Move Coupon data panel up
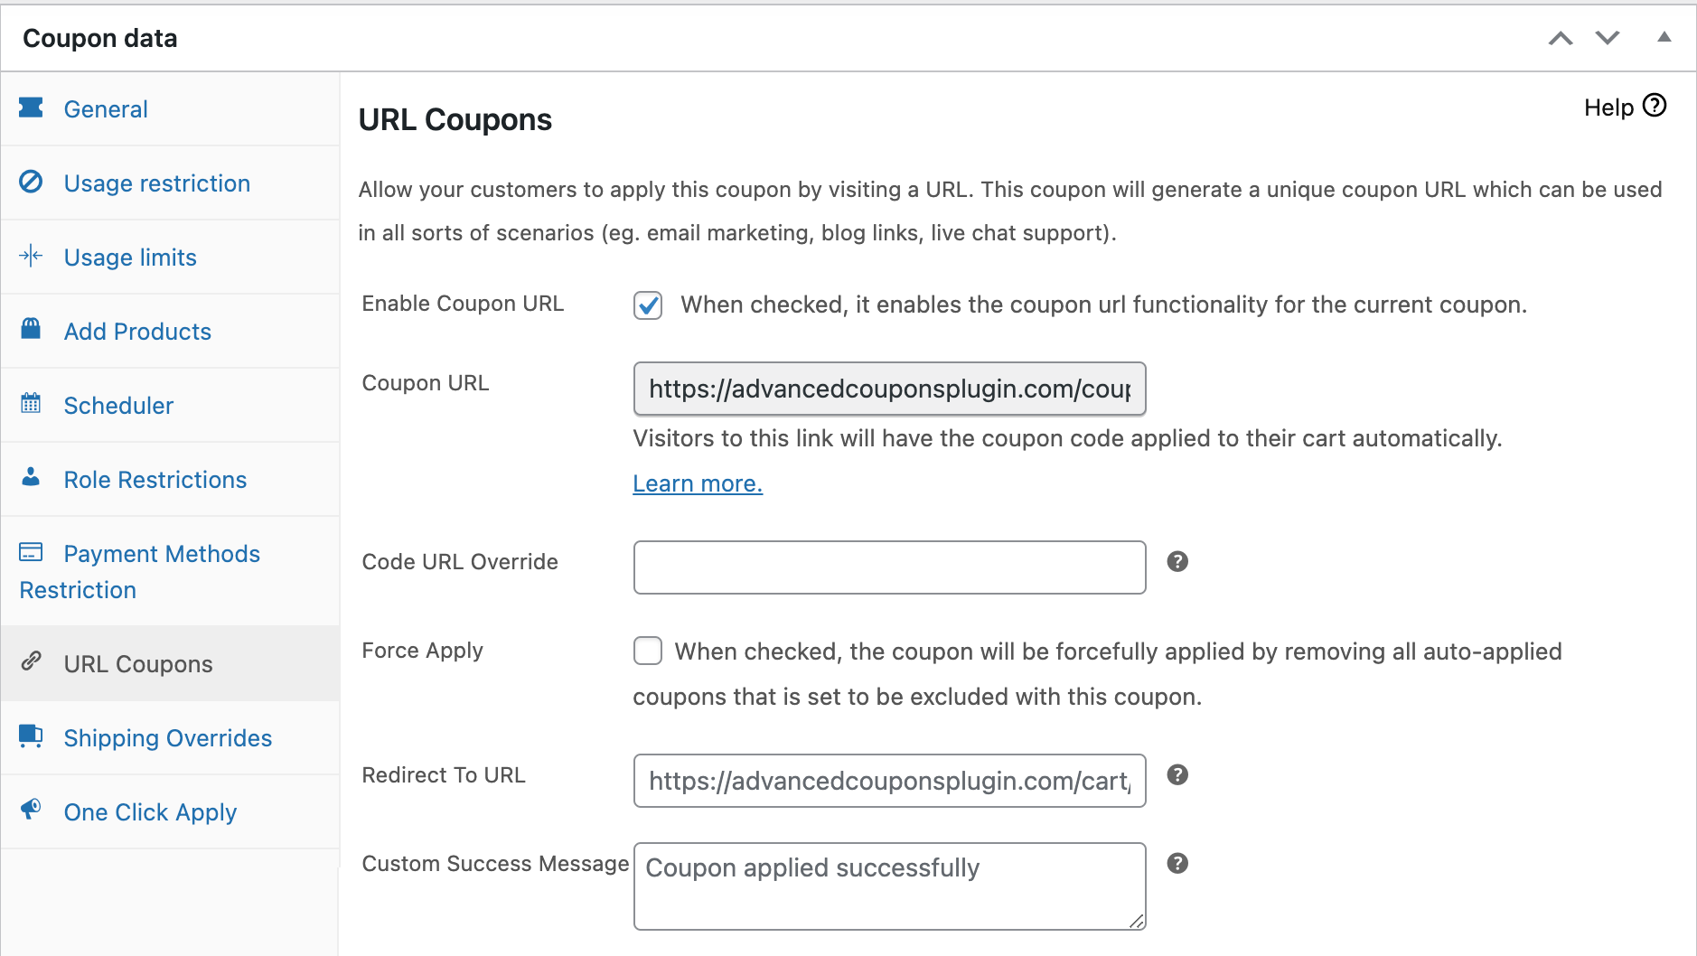 click(1561, 38)
